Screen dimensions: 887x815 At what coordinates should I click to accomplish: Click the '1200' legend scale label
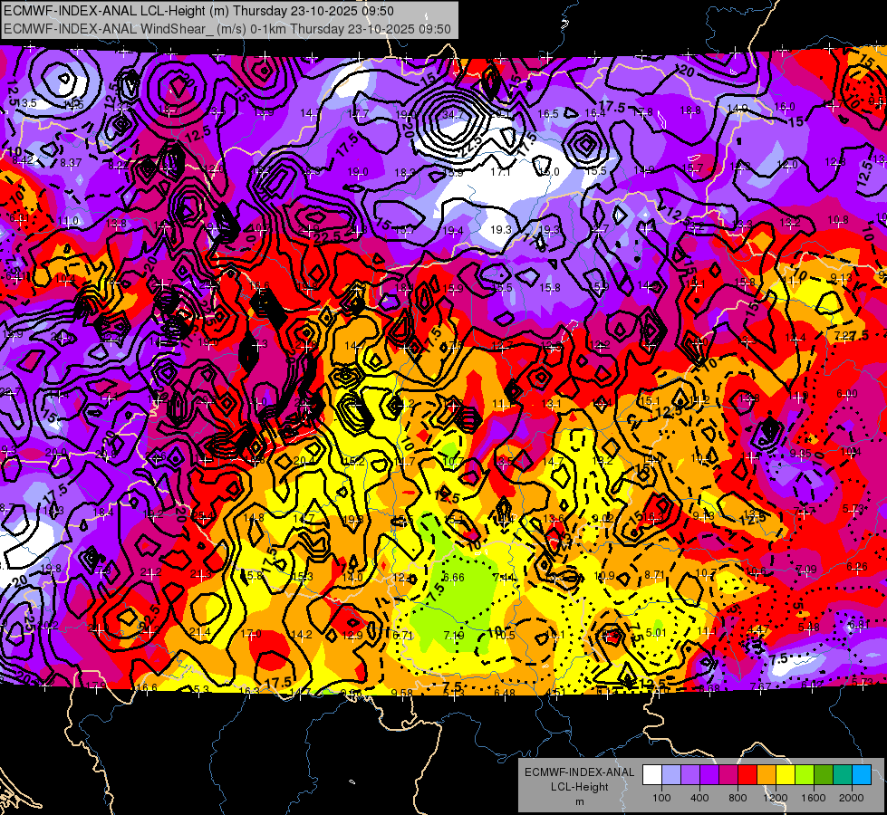[776, 798]
